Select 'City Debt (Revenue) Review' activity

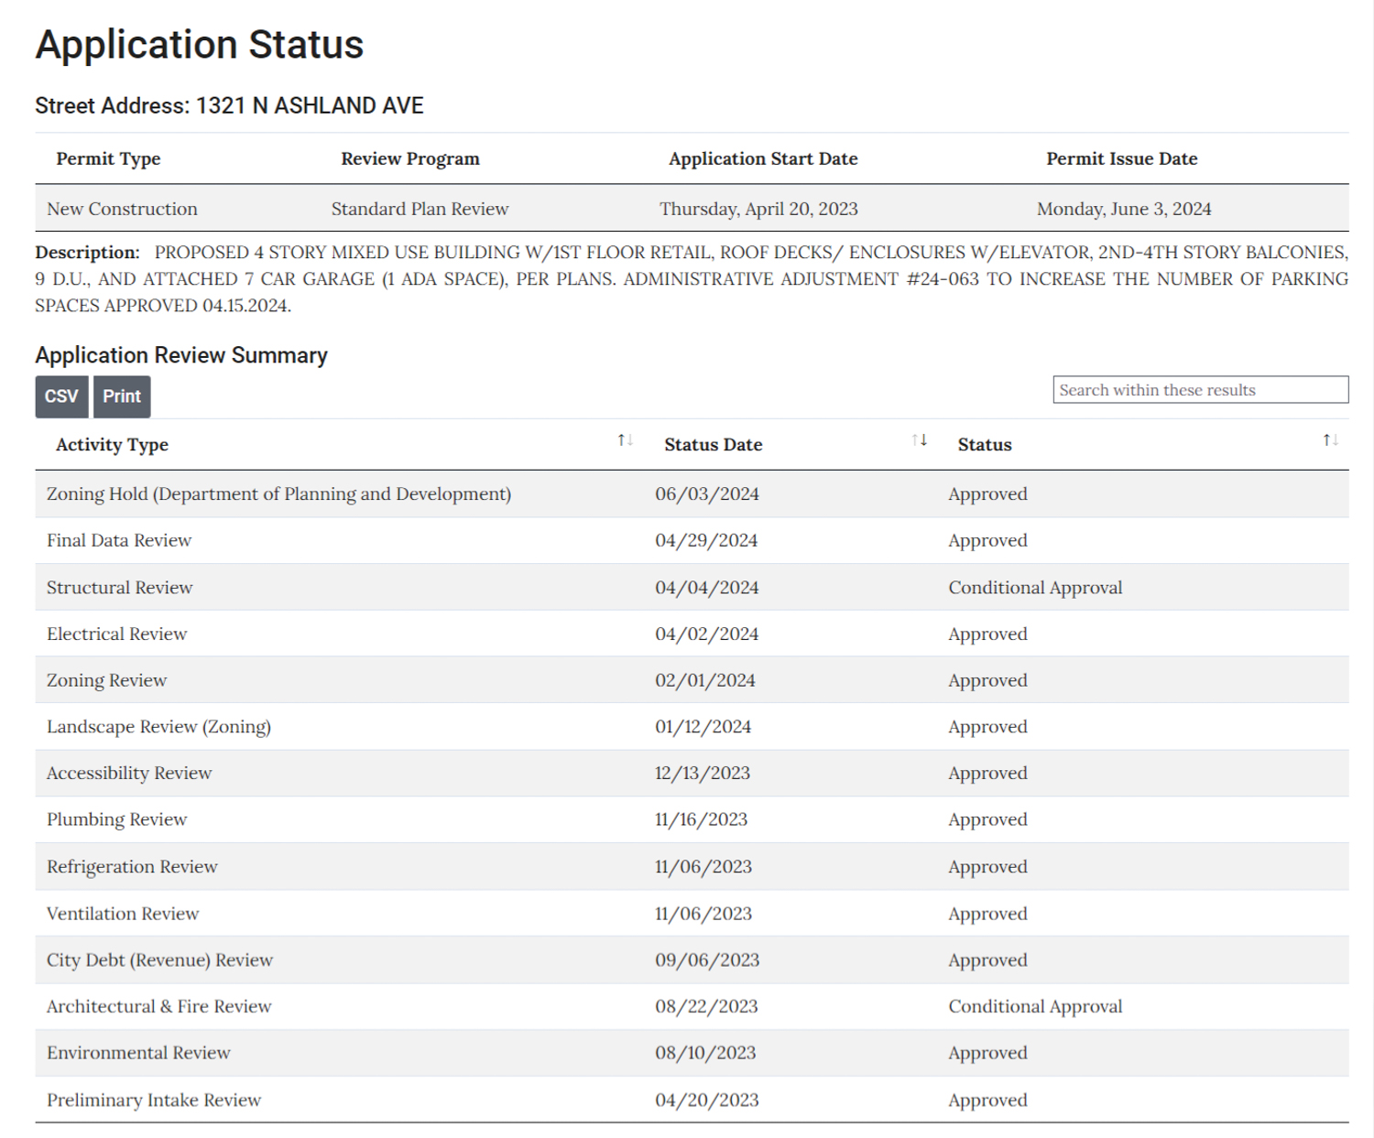click(x=159, y=960)
